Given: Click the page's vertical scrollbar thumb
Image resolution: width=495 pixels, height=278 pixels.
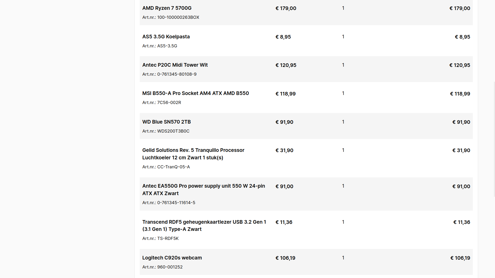Looking at the screenshot, I should point(494,139).
